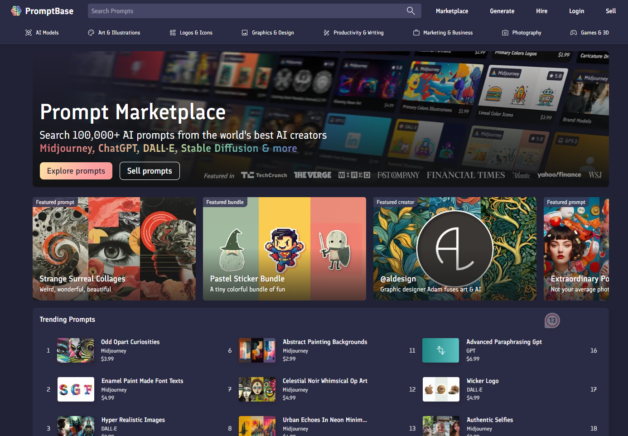The width and height of the screenshot is (628, 436).
Task: Open the Extraordinary featured prompt card
Action: (x=576, y=249)
